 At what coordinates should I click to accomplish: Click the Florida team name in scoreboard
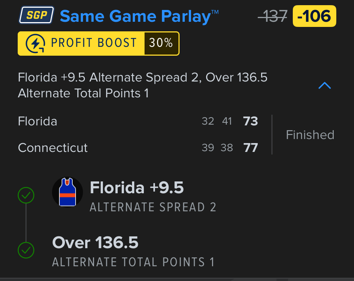point(38,121)
